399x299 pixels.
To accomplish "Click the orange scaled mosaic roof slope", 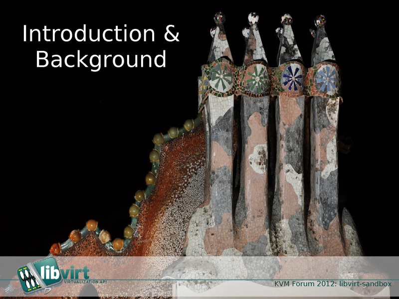I will pos(175,189).
